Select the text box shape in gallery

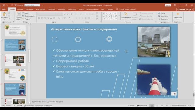pos(104,13)
